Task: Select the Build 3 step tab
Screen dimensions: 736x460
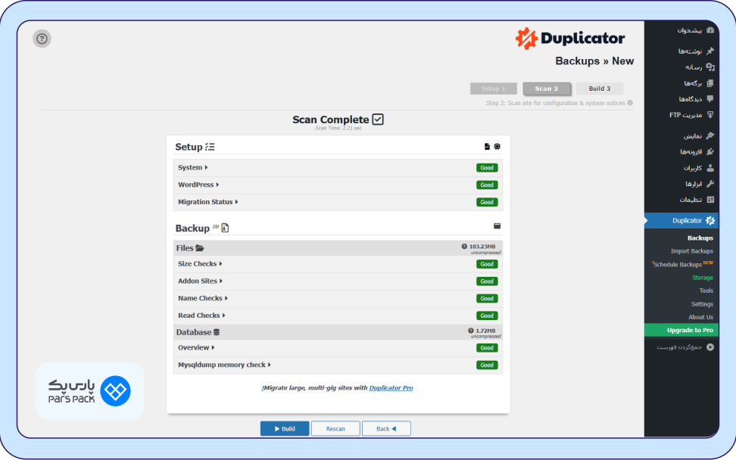Action: 600,89
